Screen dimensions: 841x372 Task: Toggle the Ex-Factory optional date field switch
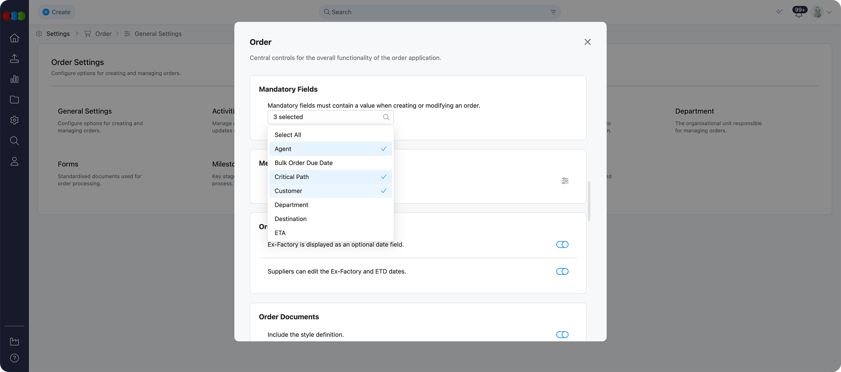tap(562, 245)
